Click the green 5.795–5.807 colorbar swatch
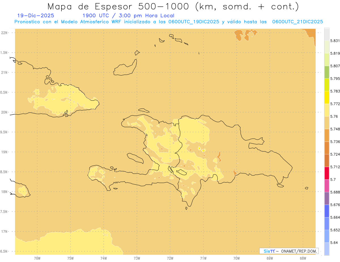This screenshot has width=340, height=262. click(x=327, y=72)
